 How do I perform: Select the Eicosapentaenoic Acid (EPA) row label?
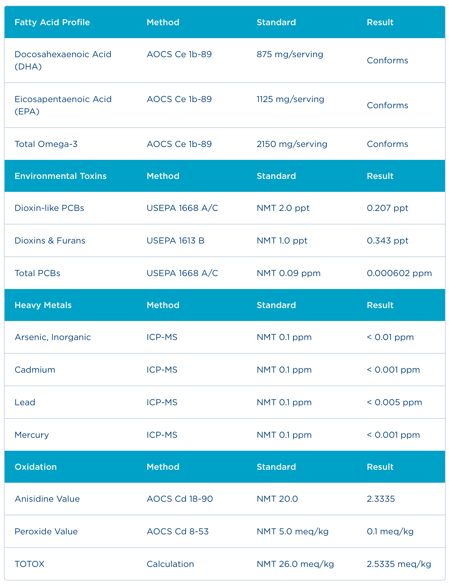pos(63,105)
